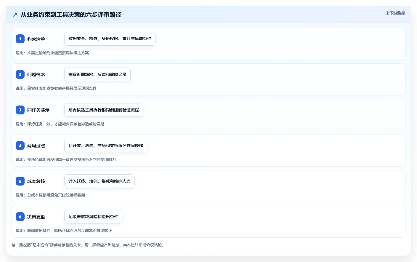The height and width of the screenshot is (262, 417).
Task: Click the heading 从业务约束到工具决策的六步评审路径
Action: [x=71, y=15]
